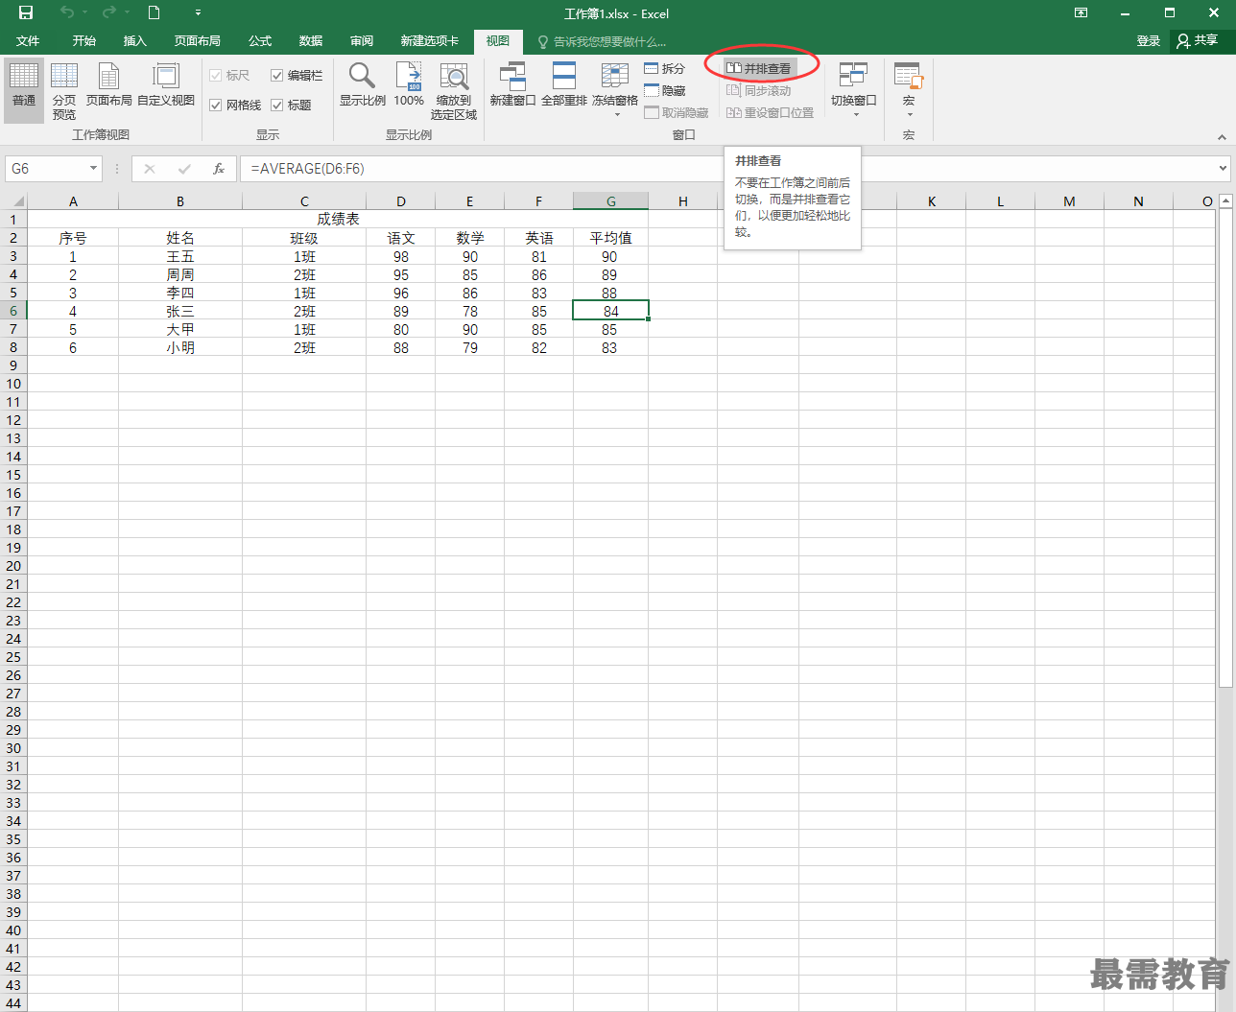Screen dimensions: 1236x1012
Task: Select the 平均值 header cell
Action: pos(611,238)
